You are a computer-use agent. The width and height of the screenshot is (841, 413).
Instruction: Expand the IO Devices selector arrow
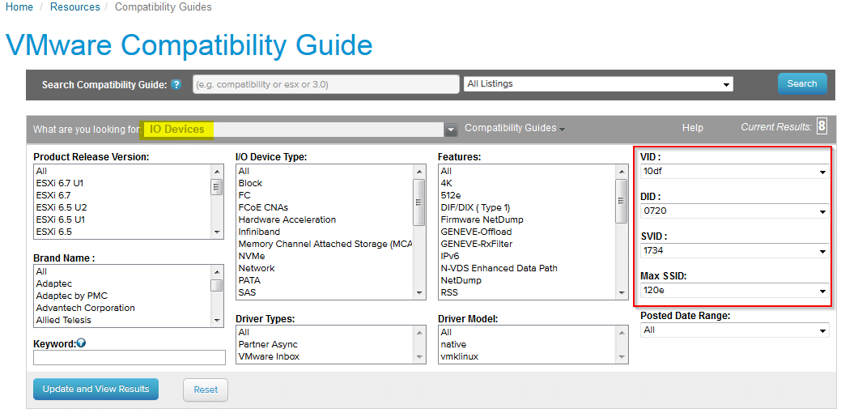451,130
